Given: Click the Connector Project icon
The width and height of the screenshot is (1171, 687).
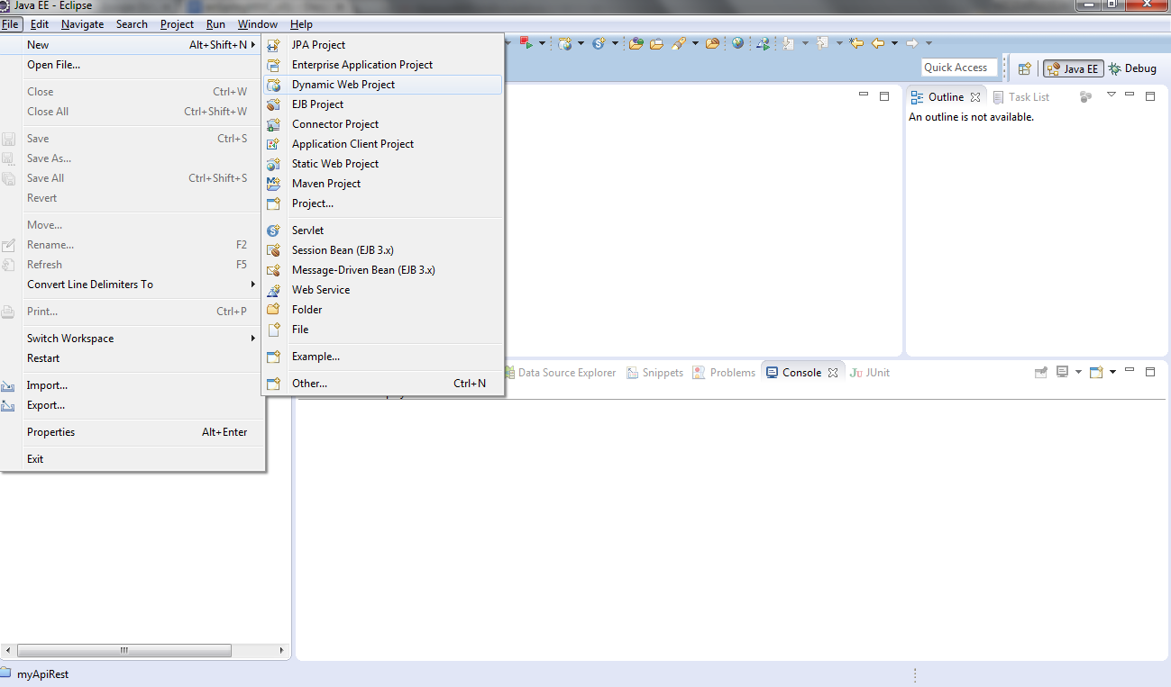Looking at the screenshot, I should (274, 124).
